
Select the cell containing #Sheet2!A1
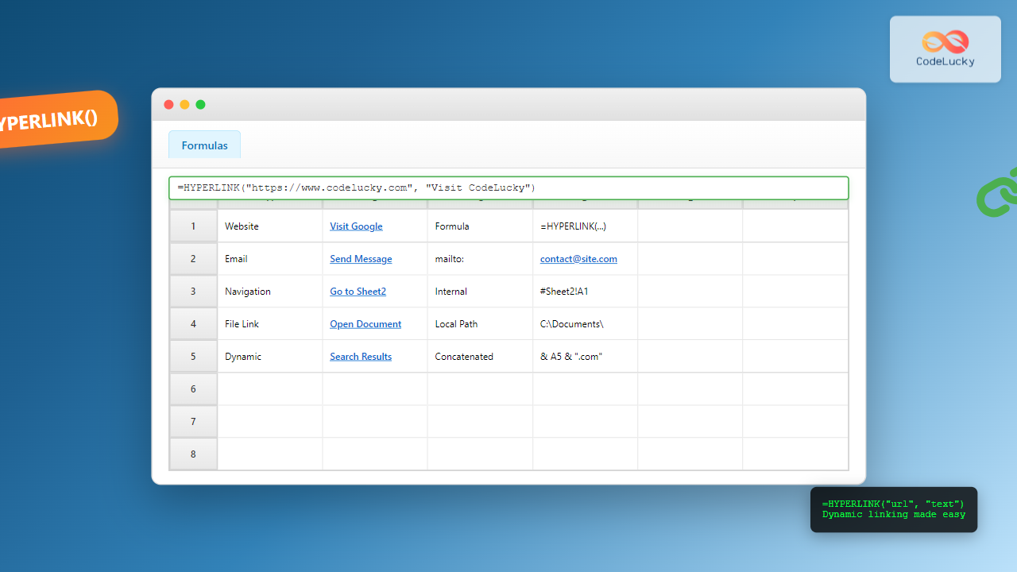[585, 292]
